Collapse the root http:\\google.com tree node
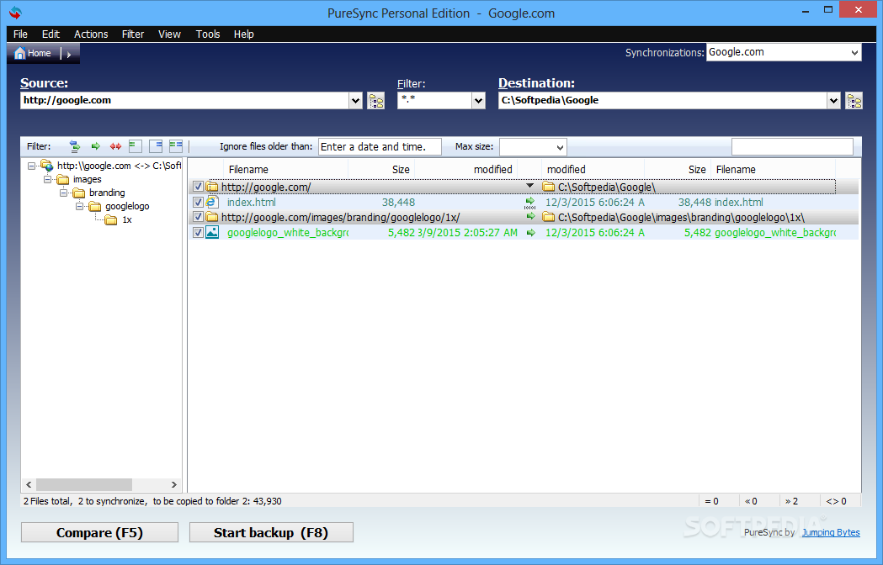This screenshot has width=883, height=565. pos(31,166)
